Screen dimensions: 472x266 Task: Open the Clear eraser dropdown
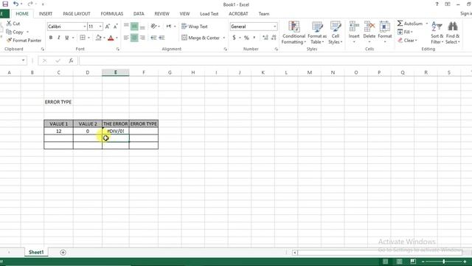tap(407, 40)
